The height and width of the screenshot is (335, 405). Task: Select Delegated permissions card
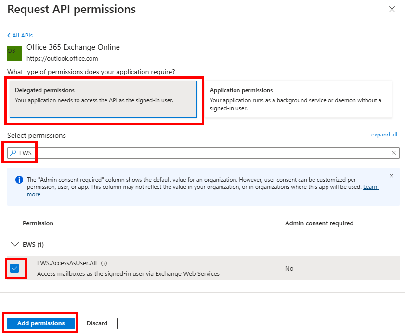104,99
